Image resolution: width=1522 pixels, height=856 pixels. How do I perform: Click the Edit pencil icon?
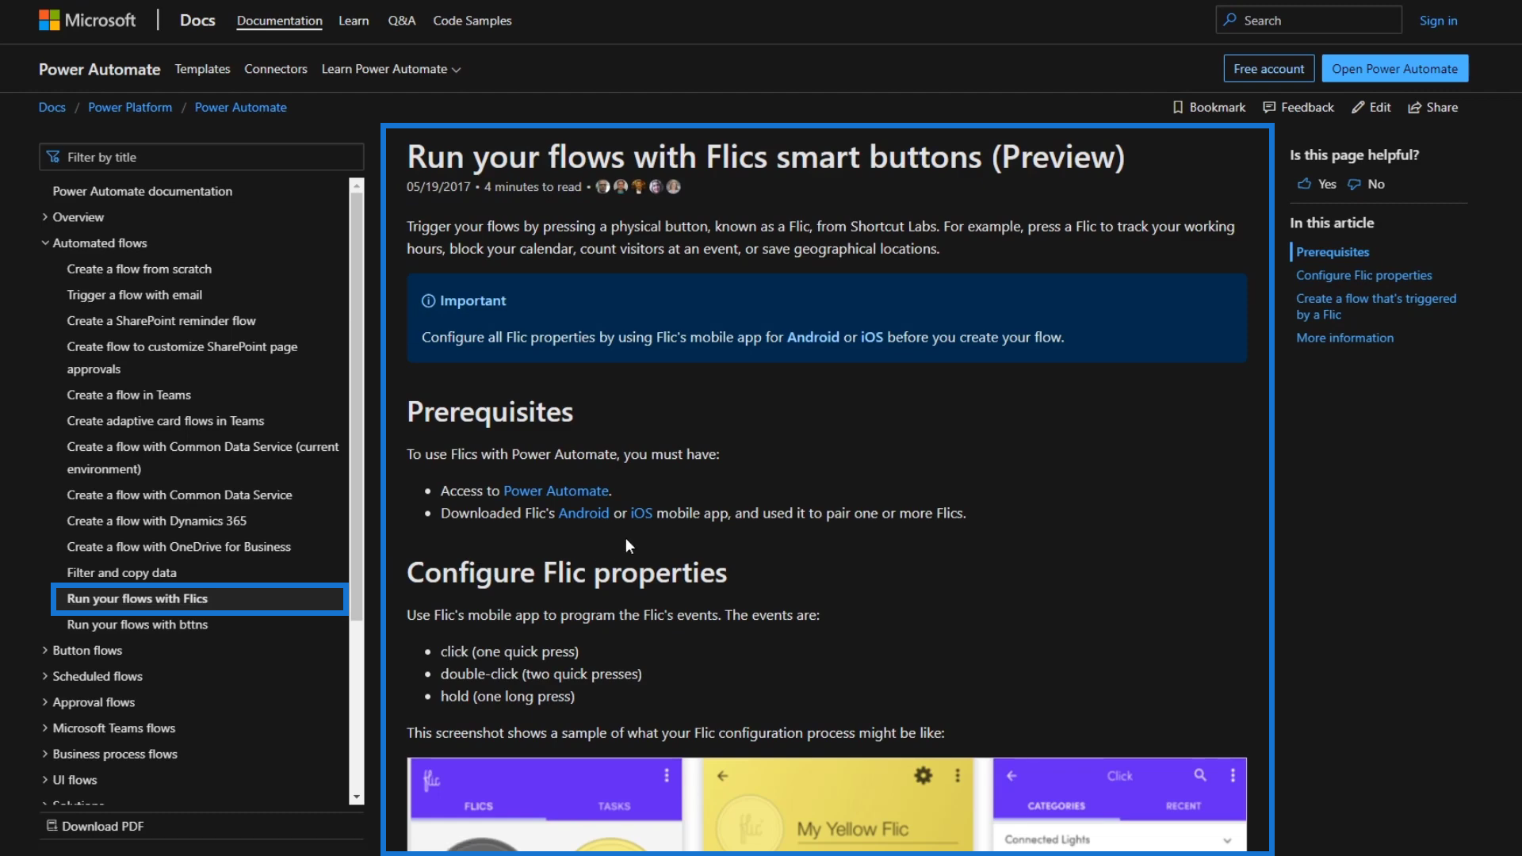(1358, 107)
